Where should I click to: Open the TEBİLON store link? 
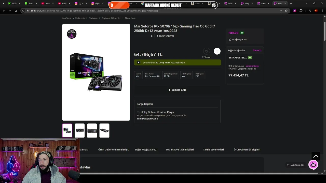pyautogui.click(x=233, y=33)
